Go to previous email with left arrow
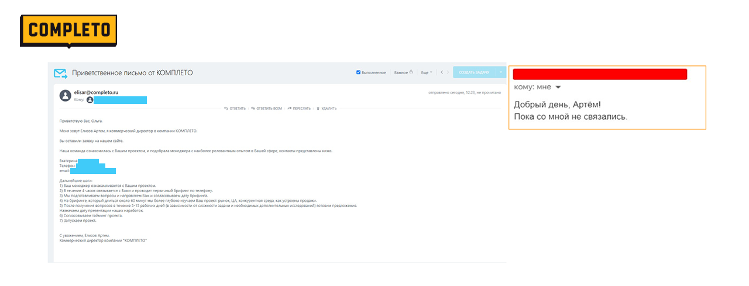The height and width of the screenshot is (286, 749). pos(442,72)
